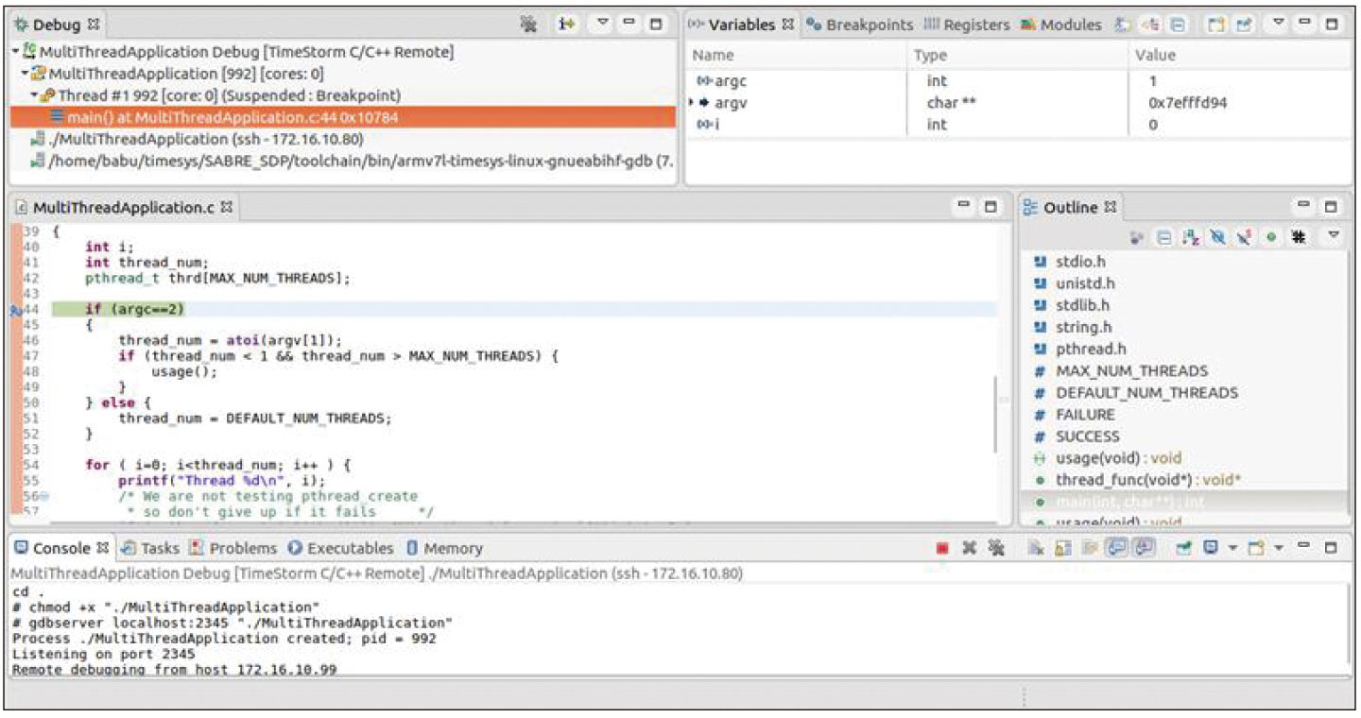Terminate the process with the red stop button
1361x718 pixels.
(941, 548)
